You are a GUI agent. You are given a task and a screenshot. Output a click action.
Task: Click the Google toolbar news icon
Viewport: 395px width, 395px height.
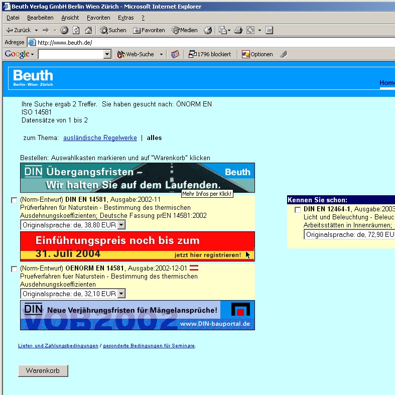click(x=175, y=54)
